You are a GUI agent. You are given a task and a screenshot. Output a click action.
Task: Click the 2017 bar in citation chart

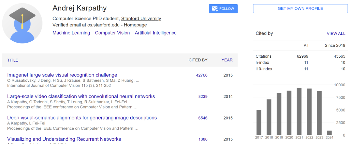pyautogui.click(x=259, y=122)
